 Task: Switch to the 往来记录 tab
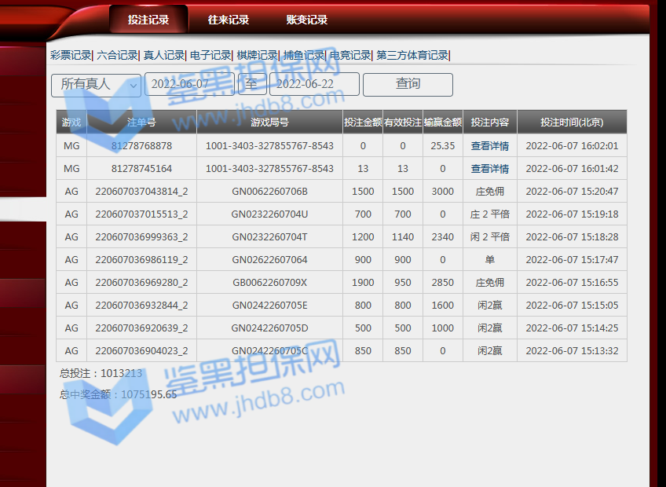229,20
